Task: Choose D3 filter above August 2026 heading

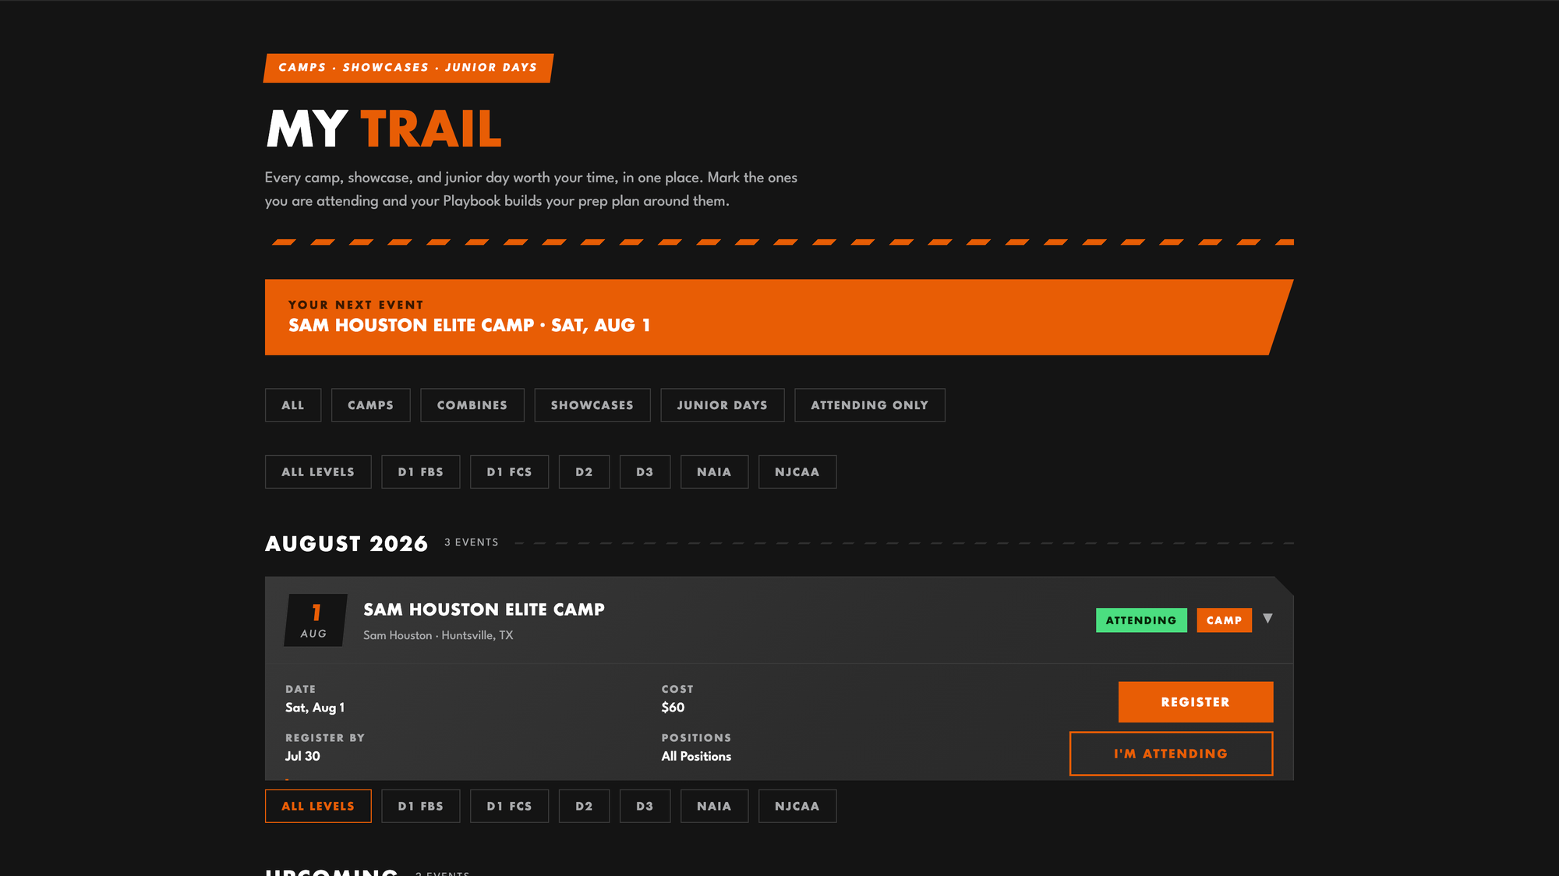Action: [x=645, y=472]
